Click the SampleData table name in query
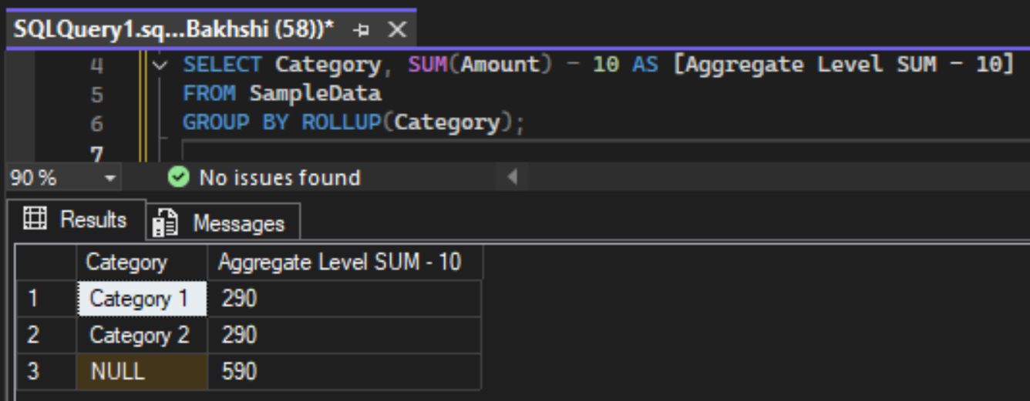Viewport: 1030px width, 401px height. coord(315,94)
